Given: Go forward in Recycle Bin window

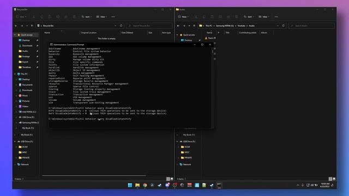Looking at the screenshot, I should (22, 26).
